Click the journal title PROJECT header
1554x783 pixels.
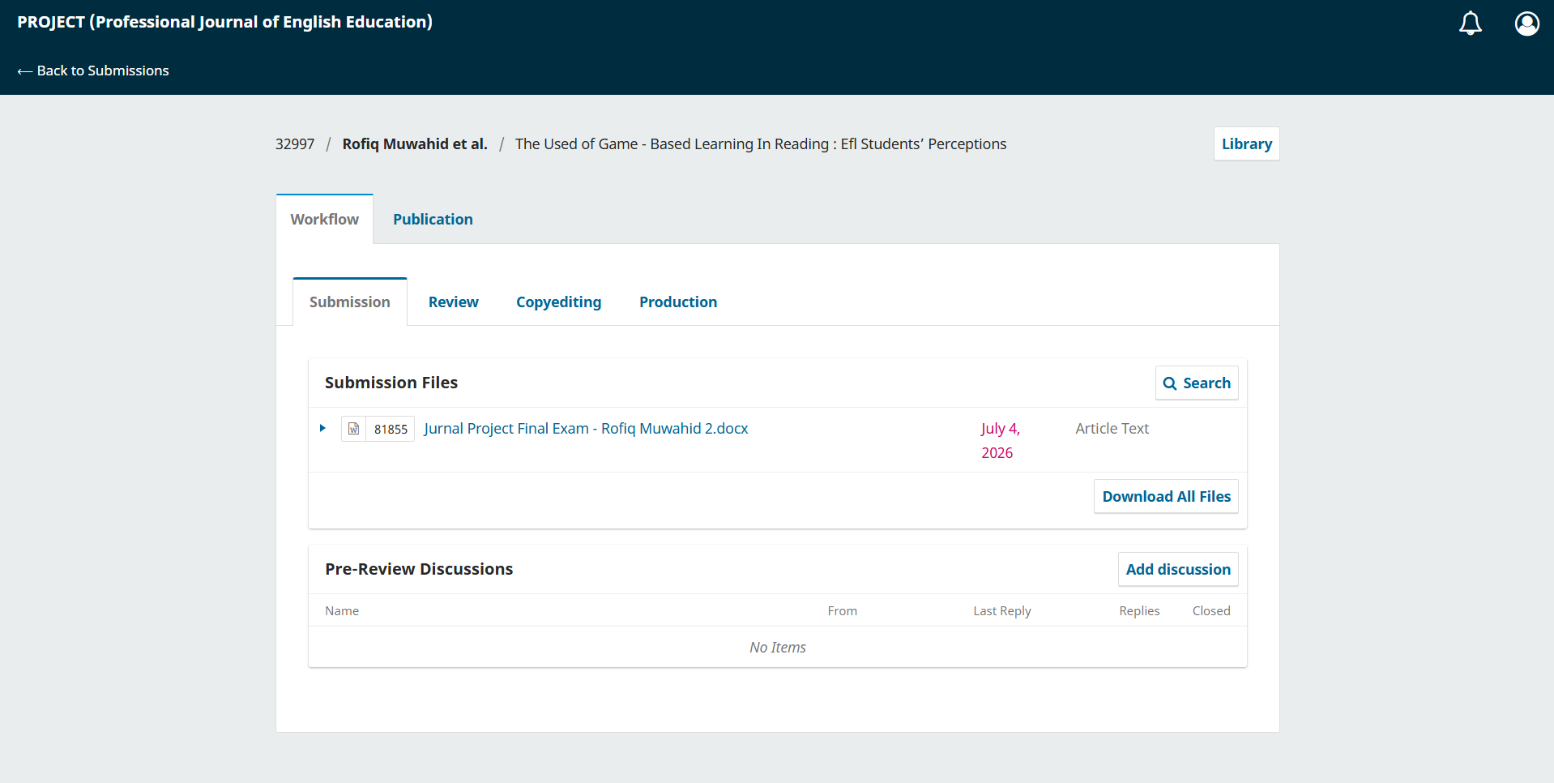coord(224,22)
